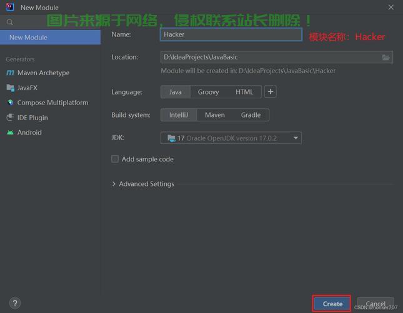Screen dimensions: 403x313
Task: Choose the Compose Multiplatform icon
Action: pyautogui.click(x=11, y=103)
